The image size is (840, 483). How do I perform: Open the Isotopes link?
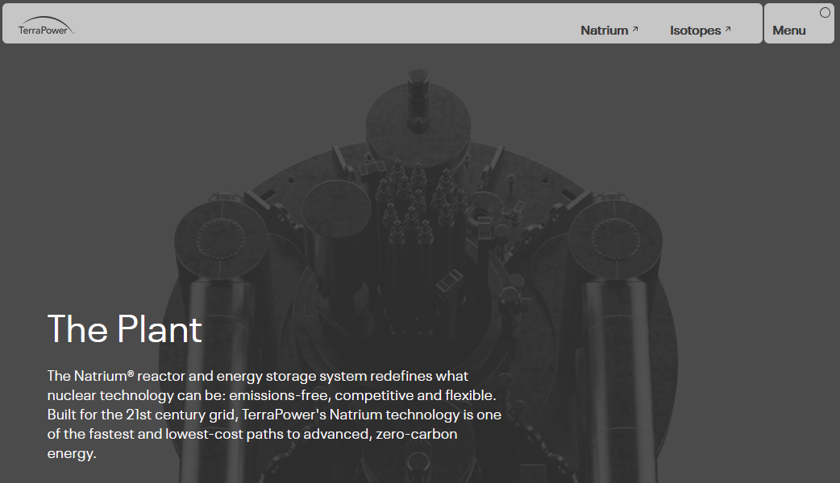(701, 31)
